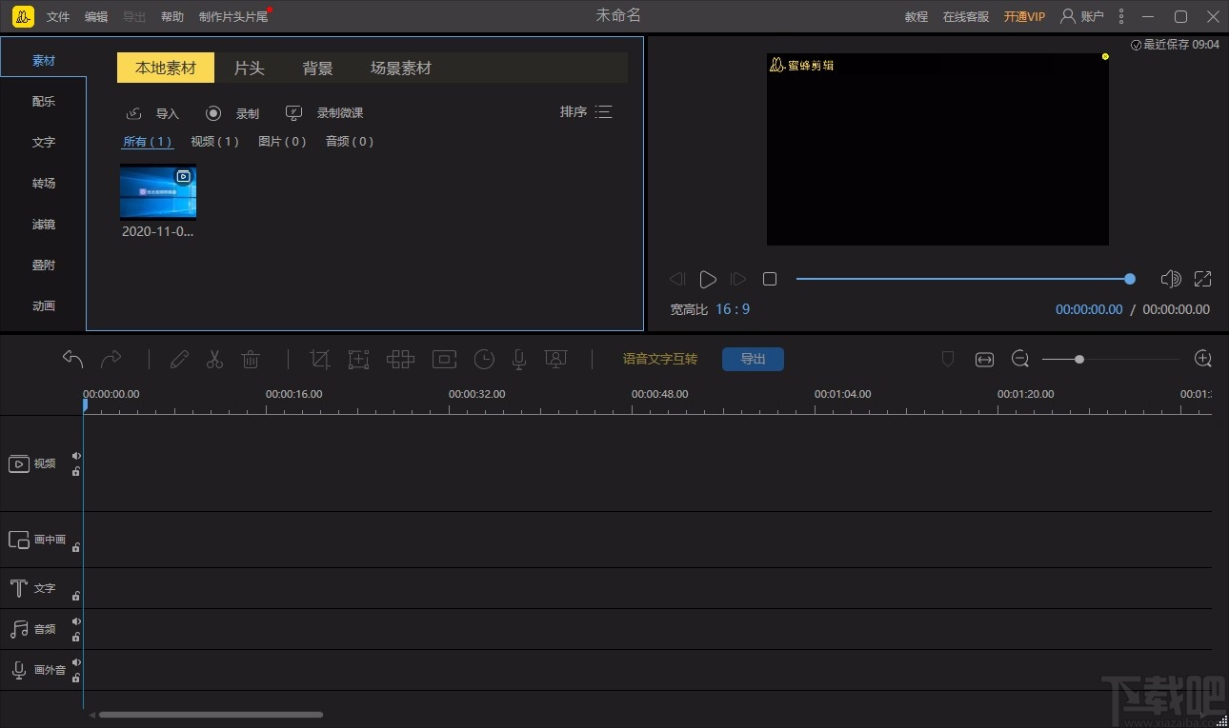Click the undo arrow in timeline toolbar
This screenshot has width=1229, height=728.
click(x=72, y=359)
